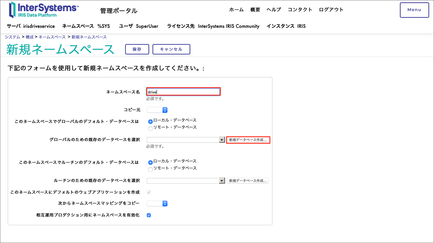Open the namespace mapping copy dropdown
Viewport: 434px width, 243px height.
coord(157,203)
